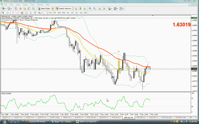Show the Market Watch window

16,9
